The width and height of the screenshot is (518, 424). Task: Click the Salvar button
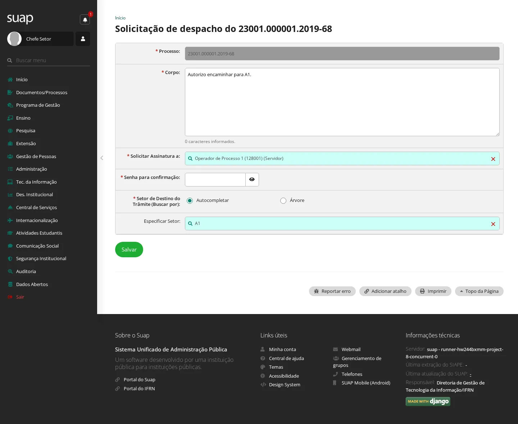[129, 250]
